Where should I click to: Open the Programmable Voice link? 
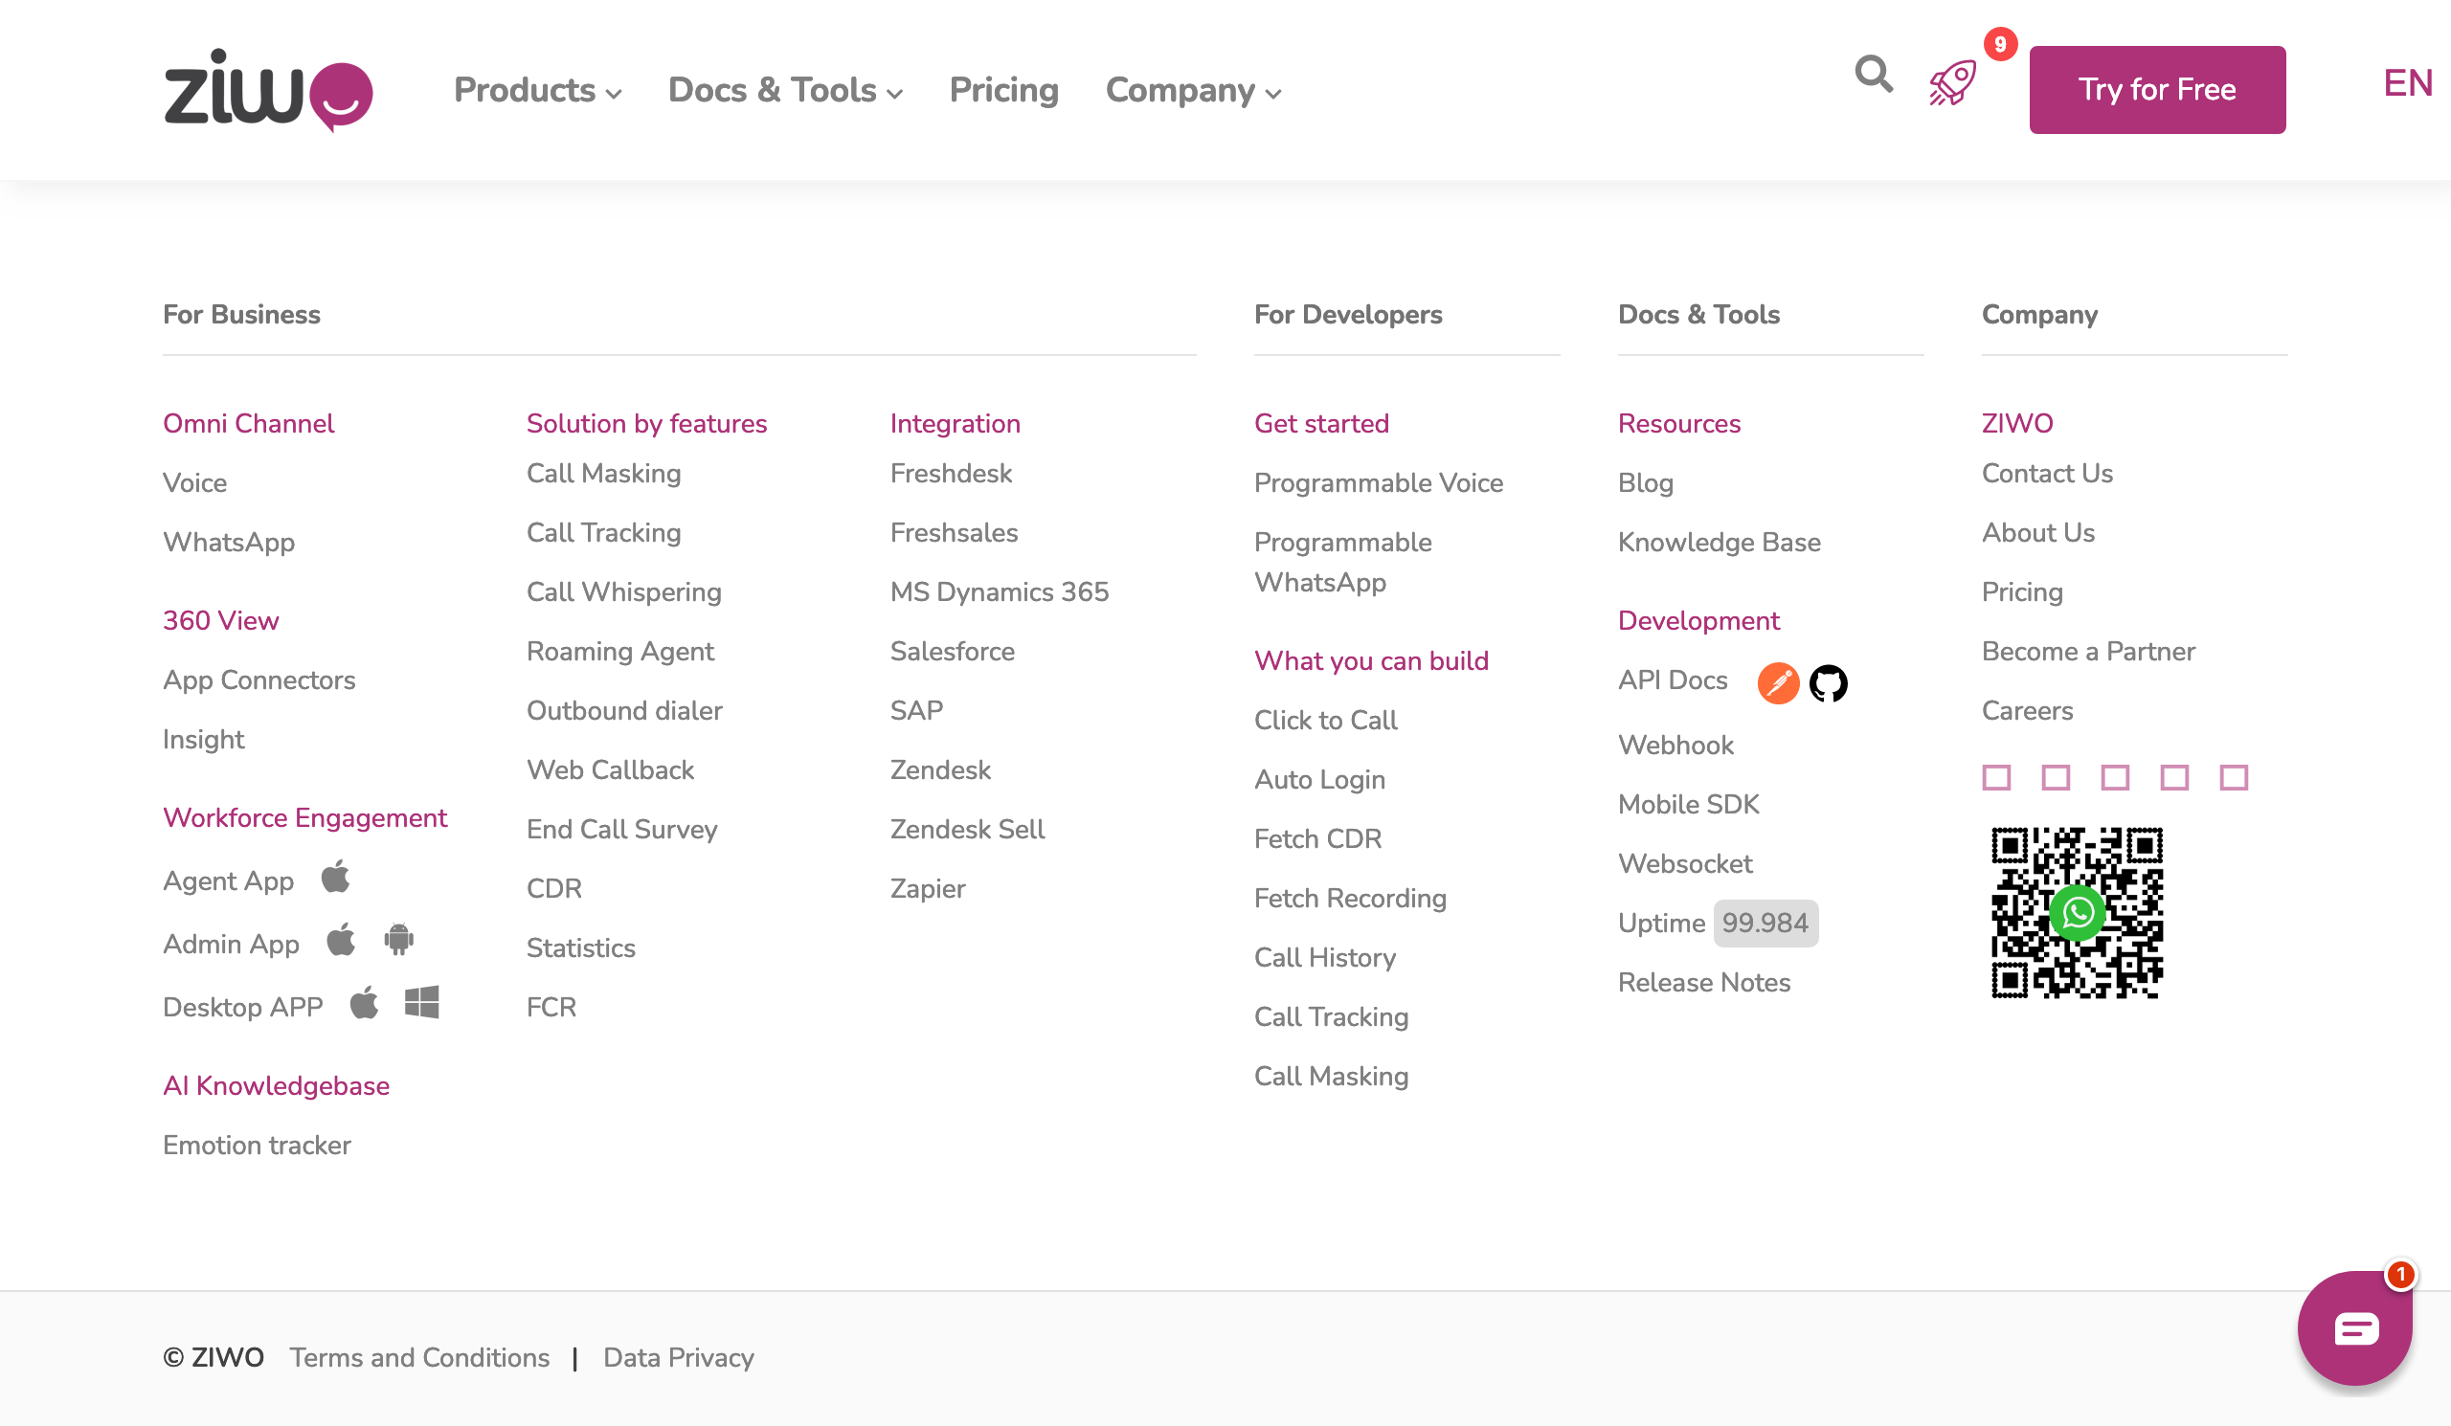pos(1378,483)
